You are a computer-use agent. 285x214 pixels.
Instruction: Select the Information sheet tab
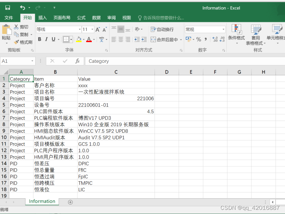tap(42, 201)
